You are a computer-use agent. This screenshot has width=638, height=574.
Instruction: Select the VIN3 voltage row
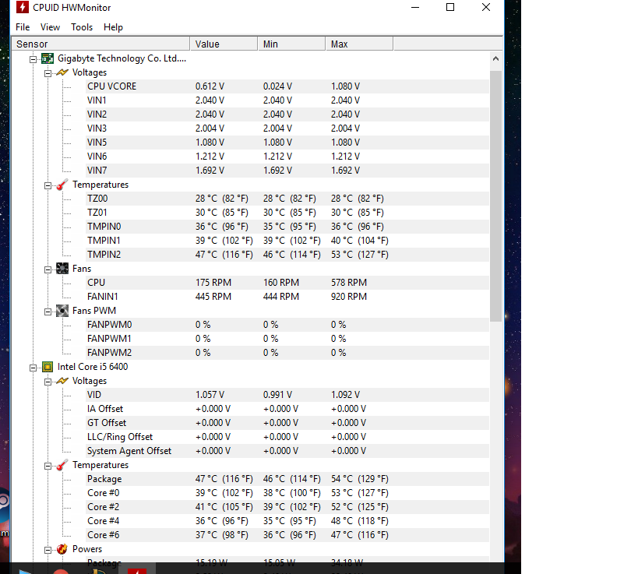tap(287, 129)
